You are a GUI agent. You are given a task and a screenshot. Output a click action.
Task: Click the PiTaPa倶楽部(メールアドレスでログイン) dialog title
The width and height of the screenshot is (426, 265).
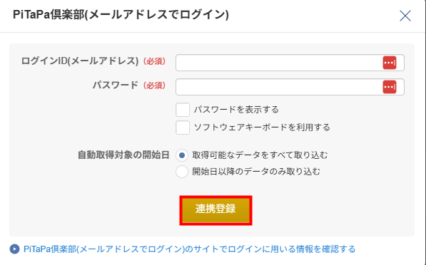pos(121,15)
